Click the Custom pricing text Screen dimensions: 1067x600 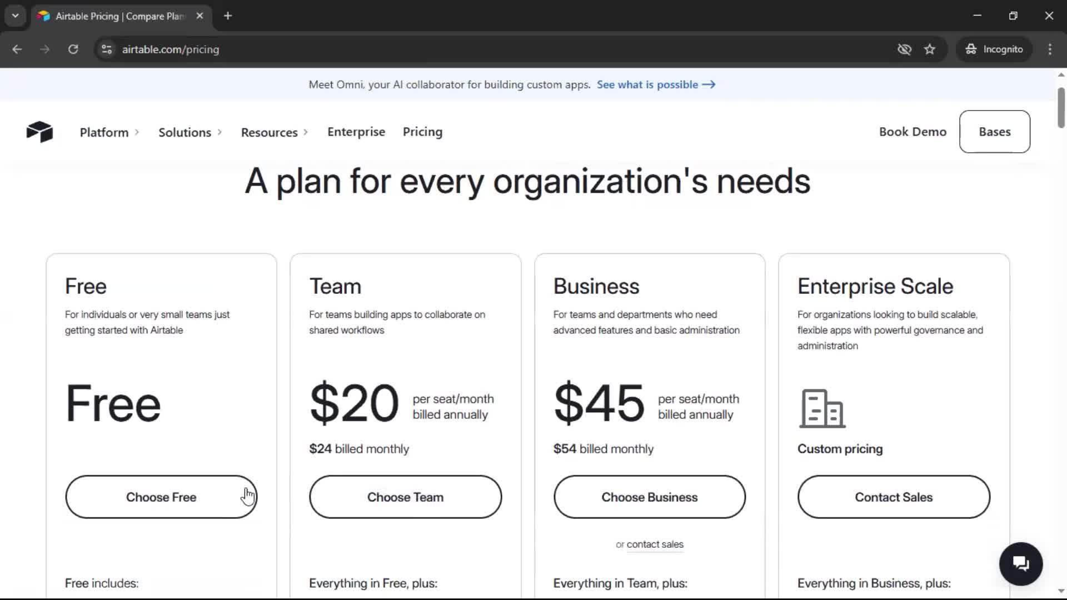click(840, 449)
